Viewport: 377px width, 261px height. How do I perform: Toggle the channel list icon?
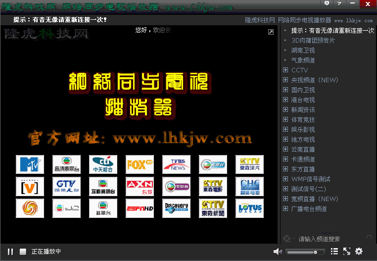334,252
